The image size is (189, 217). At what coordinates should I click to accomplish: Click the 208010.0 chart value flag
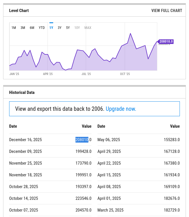166,42
